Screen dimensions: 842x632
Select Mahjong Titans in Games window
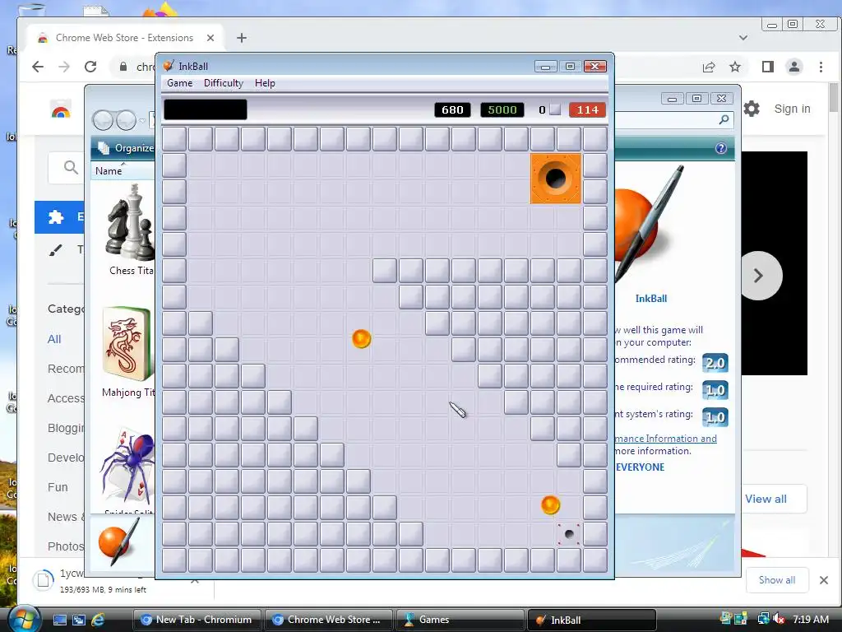(127, 352)
